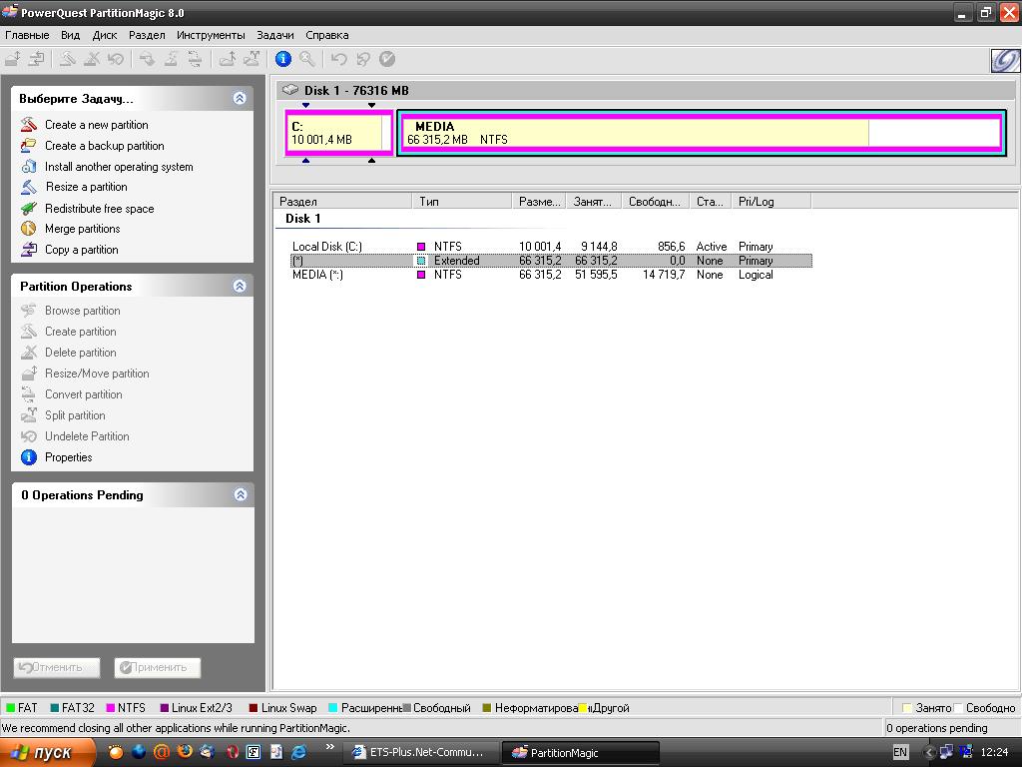Open the Справка menu
Viewport: 1022px width, 767px height.
tap(327, 35)
